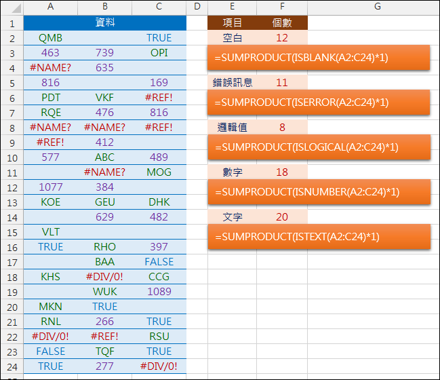The image size is (440, 380).
Task: Select cell with 266
Action: coord(104,322)
